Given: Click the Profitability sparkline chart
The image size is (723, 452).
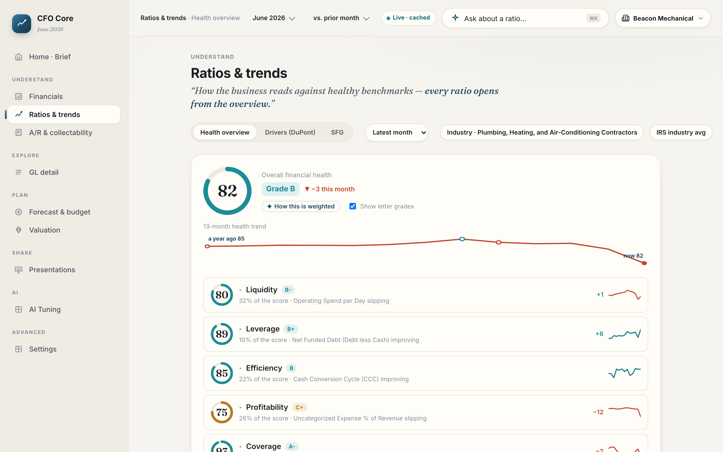Looking at the screenshot, I should click(x=624, y=412).
